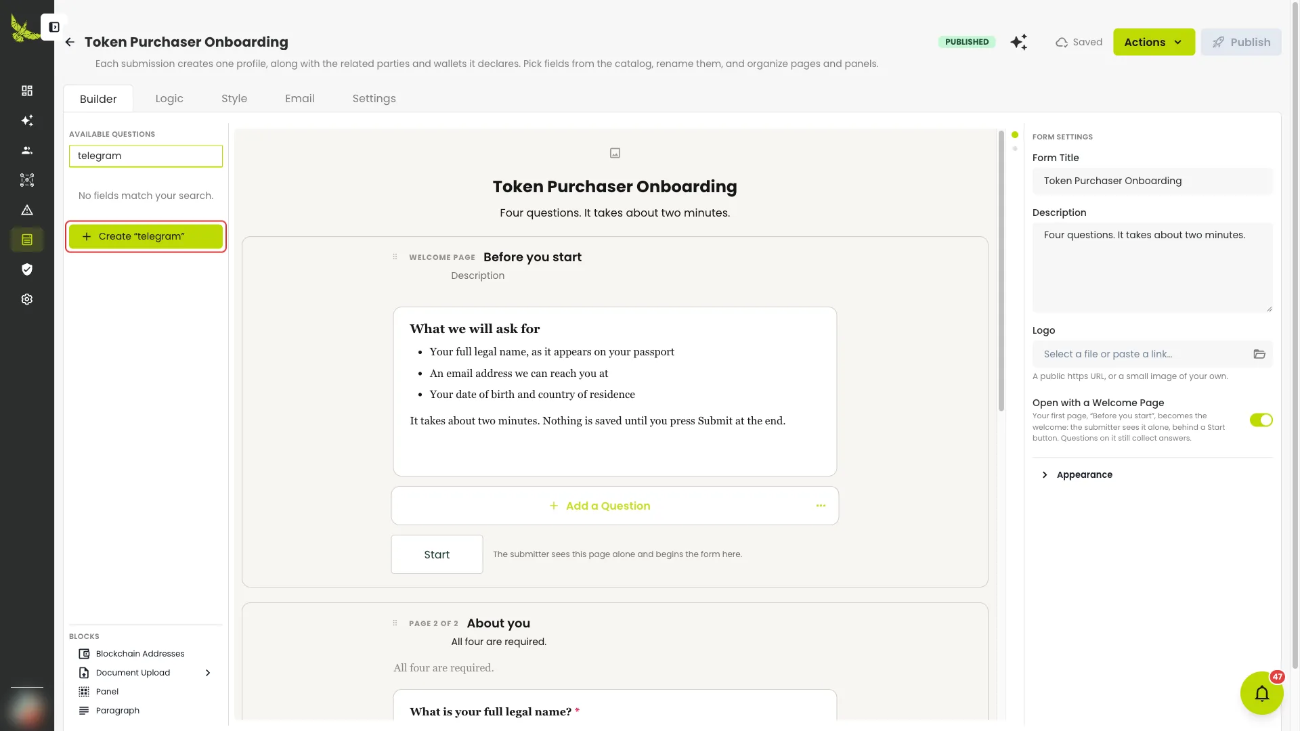
Task: Toggle the sidebar collapse icon
Action: coord(54,27)
